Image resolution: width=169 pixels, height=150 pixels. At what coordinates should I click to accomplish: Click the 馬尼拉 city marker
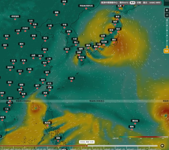pos(47,126)
